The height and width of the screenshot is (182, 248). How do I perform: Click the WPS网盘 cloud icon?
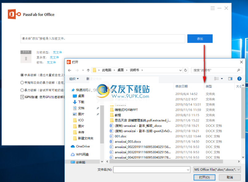coord(73,154)
